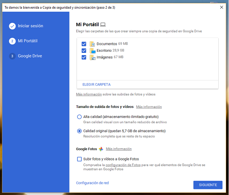229x195 pixels.
Task: Uncheck the Documentos folder checkbox
Action: [x=84, y=44]
